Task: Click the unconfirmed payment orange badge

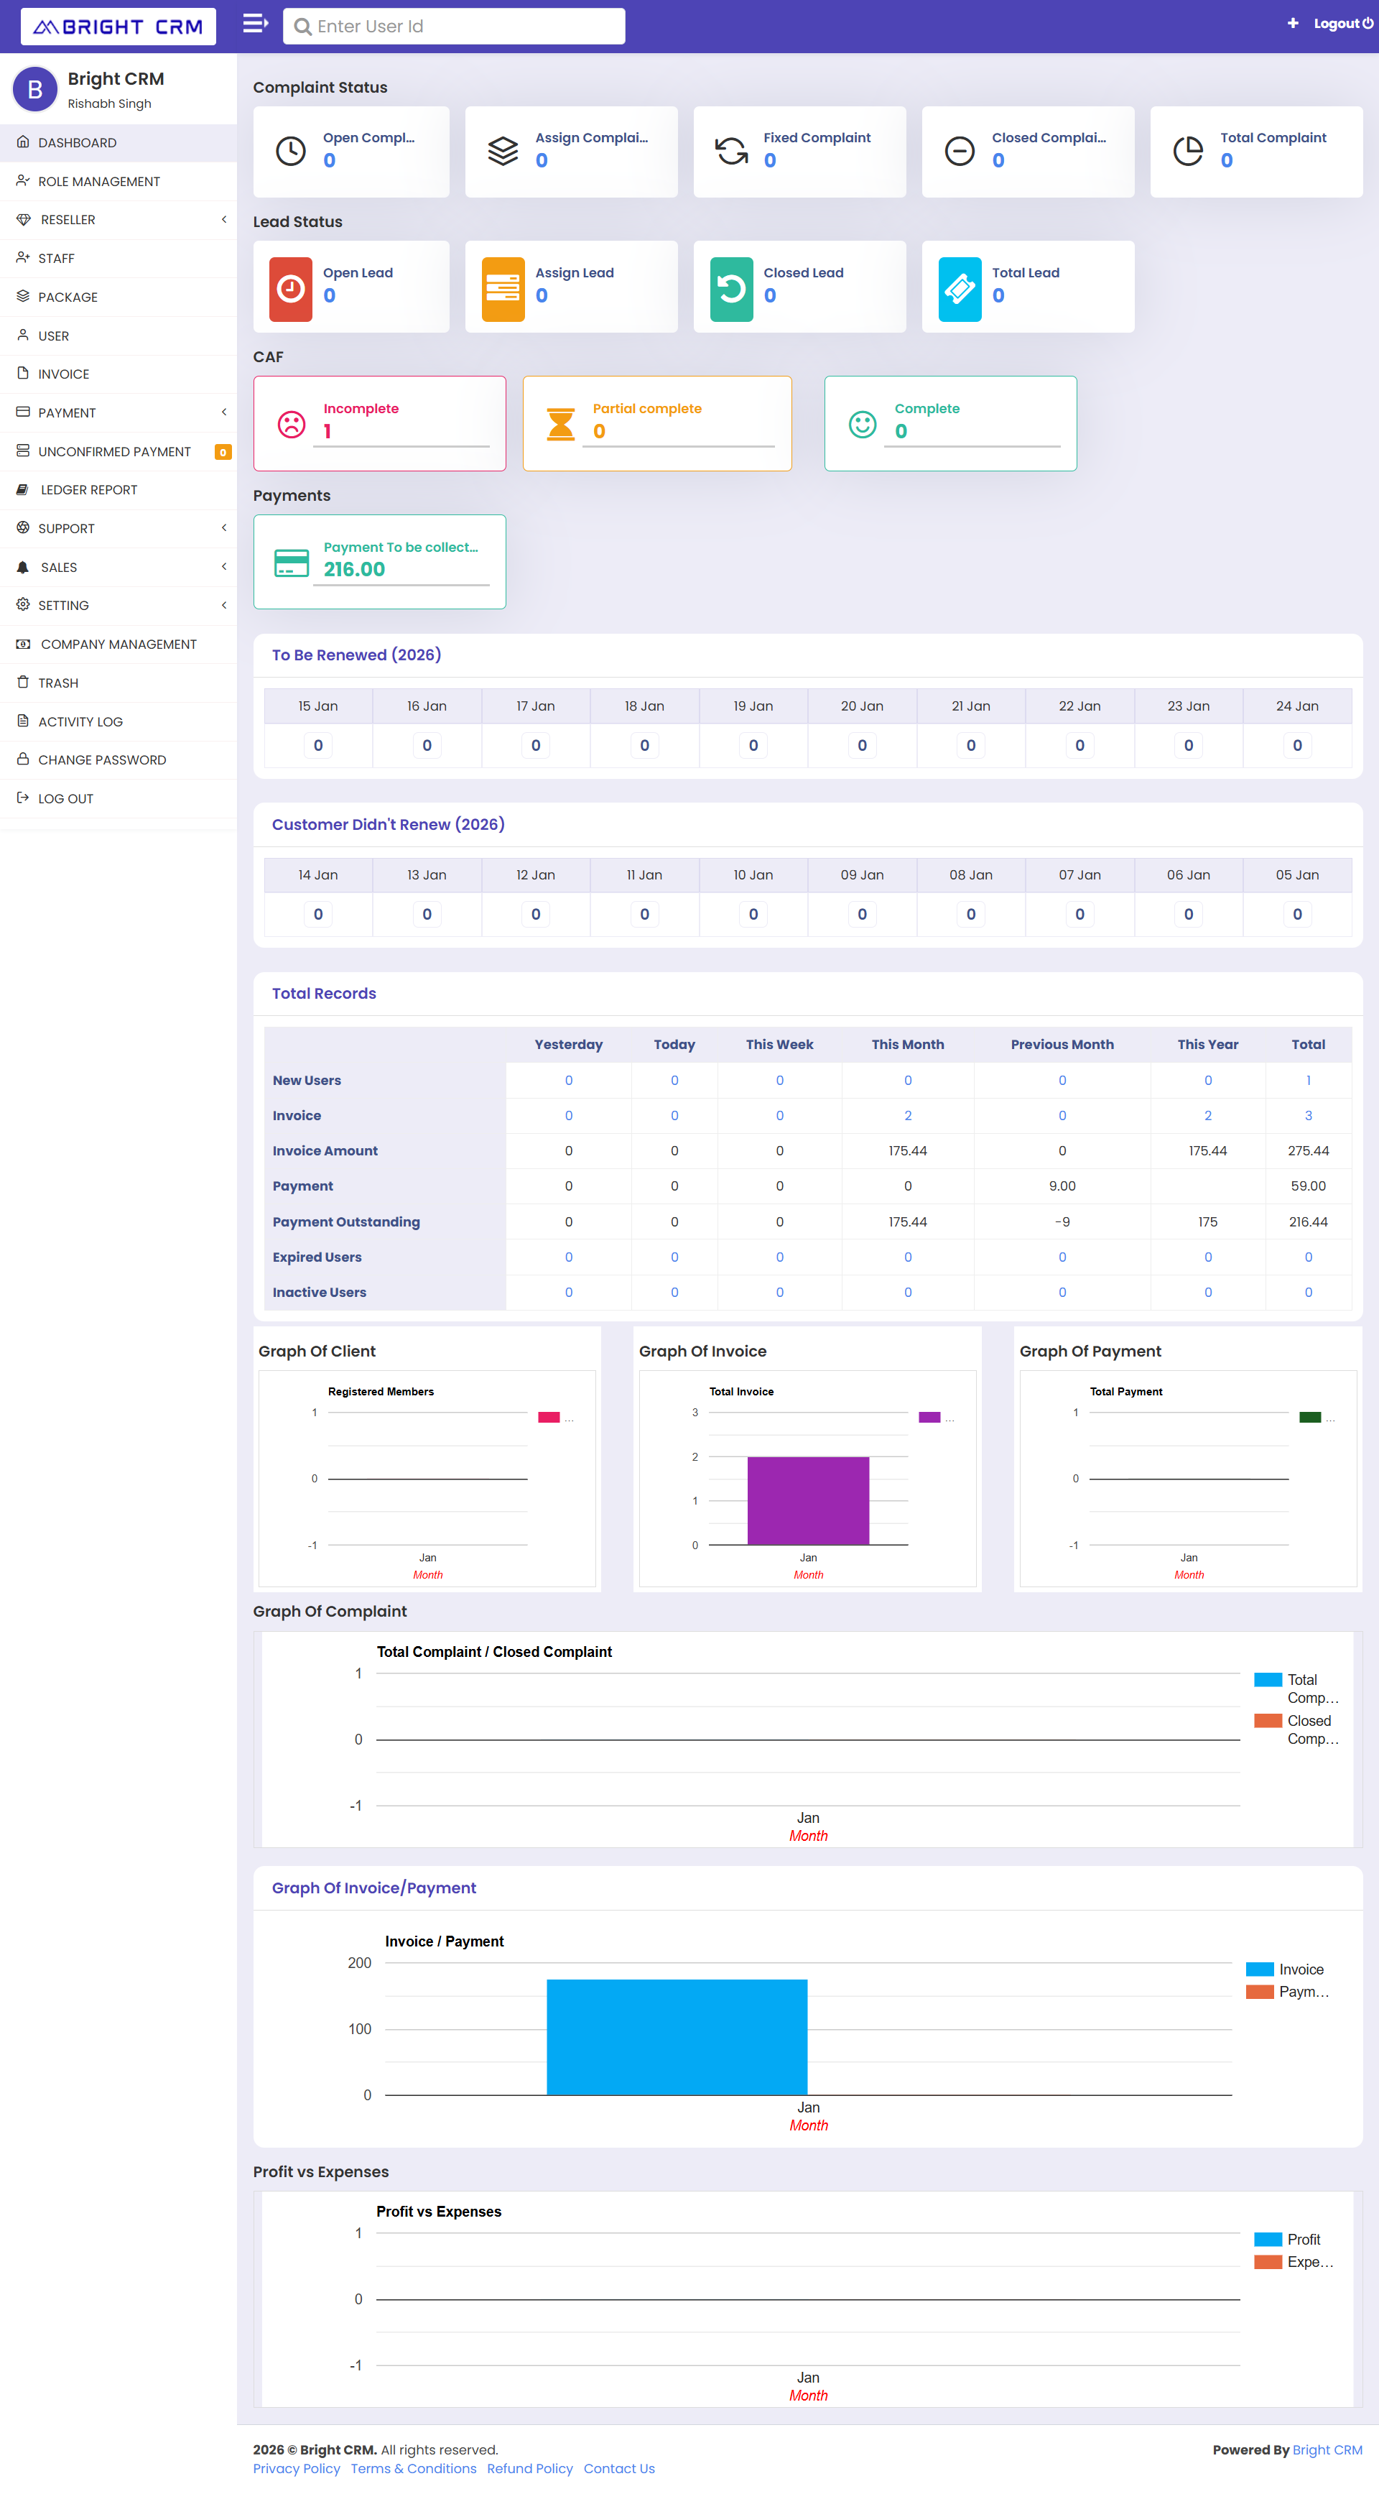Action: coord(223,452)
